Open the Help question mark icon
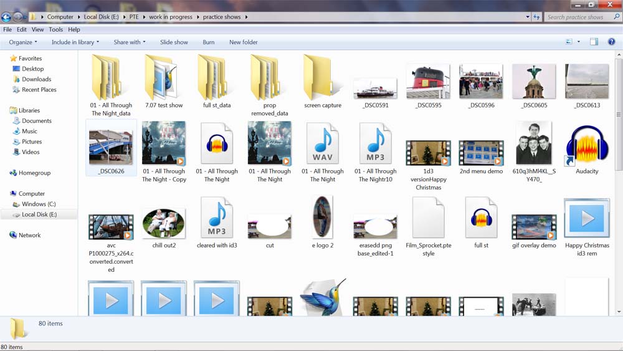 tap(611, 42)
